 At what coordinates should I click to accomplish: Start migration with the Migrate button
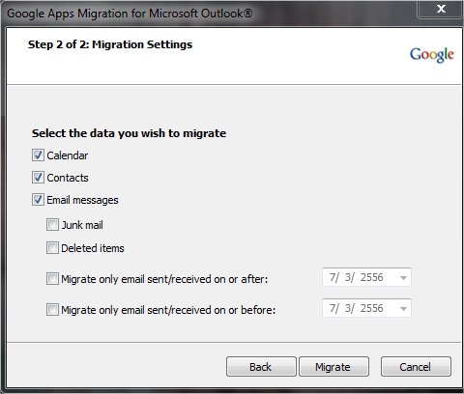click(x=333, y=367)
